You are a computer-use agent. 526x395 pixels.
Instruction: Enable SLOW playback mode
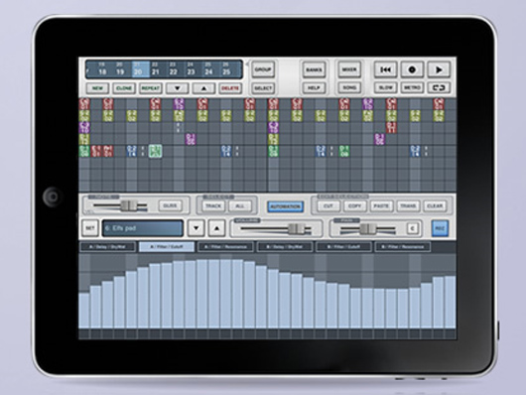pos(385,88)
